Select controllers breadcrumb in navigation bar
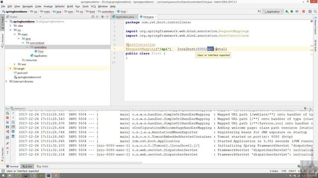This screenshot has width=318, height=178. [x=106, y=12]
